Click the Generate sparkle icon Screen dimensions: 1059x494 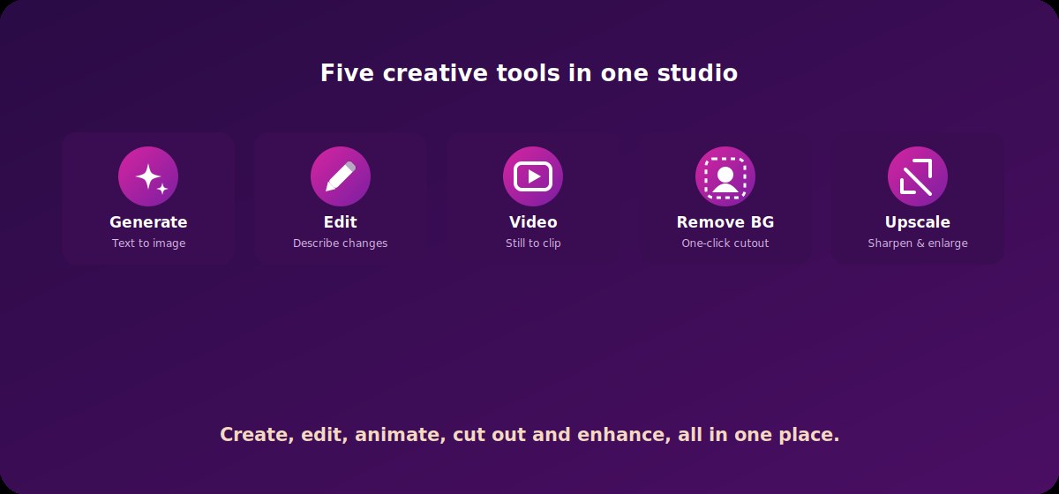click(x=148, y=176)
